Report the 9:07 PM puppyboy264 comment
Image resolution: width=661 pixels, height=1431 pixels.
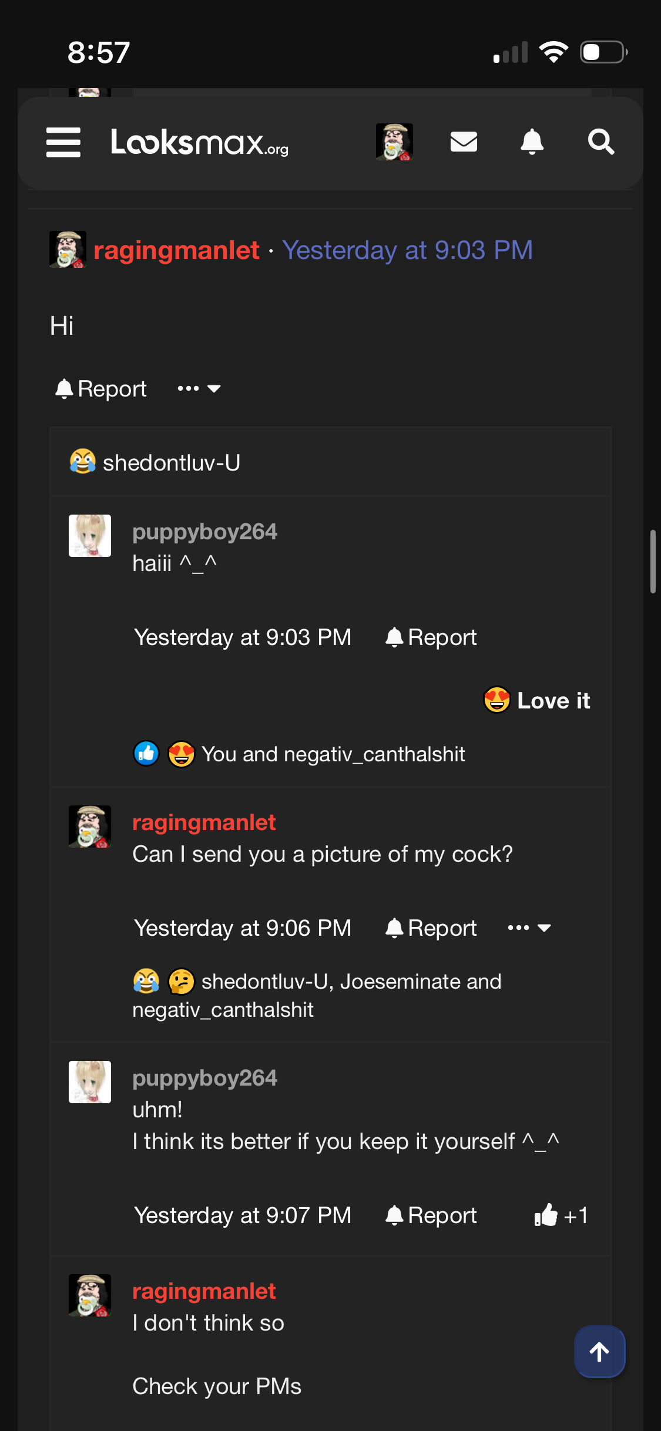coord(431,1215)
